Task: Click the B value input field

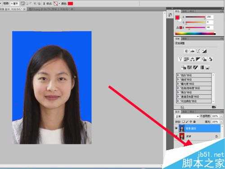Action: 210,27
